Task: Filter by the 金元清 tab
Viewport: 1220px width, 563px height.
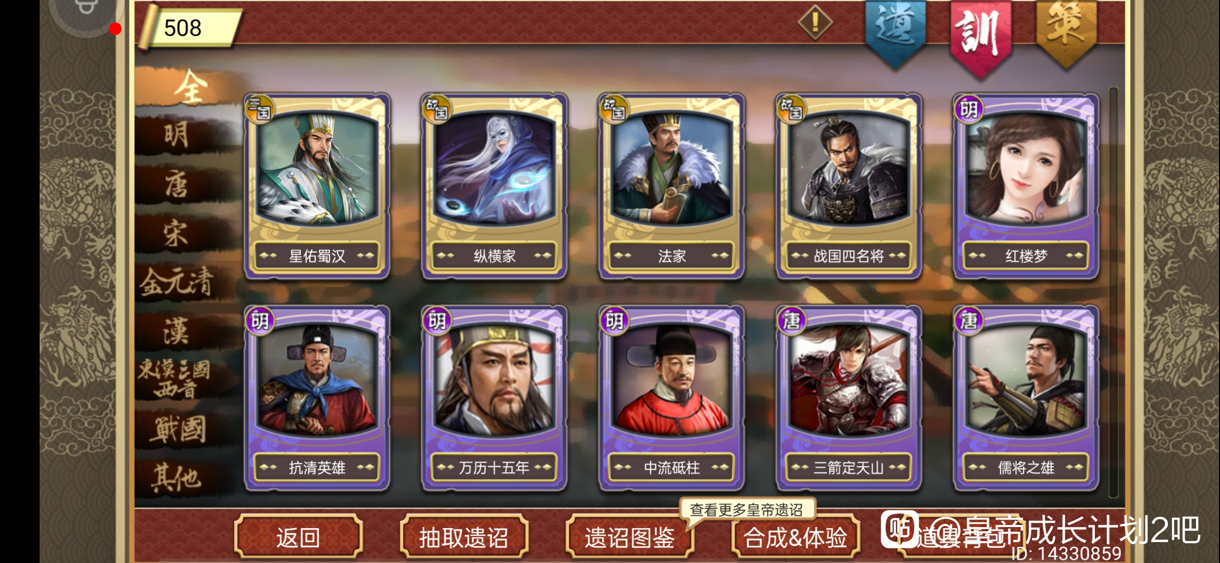Action: 177,281
